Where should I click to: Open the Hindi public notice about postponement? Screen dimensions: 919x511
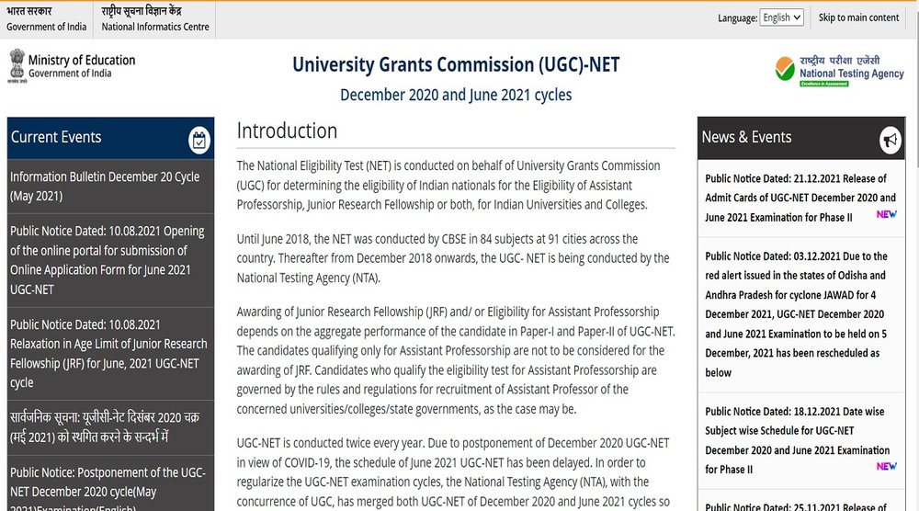click(x=105, y=427)
